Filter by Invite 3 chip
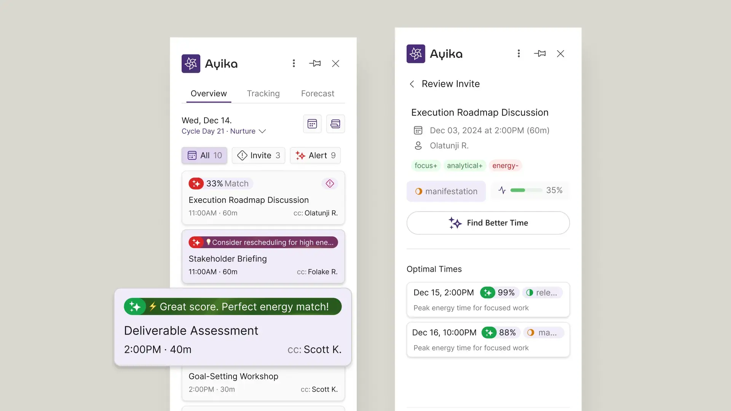Screen dimensions: 731x411 [259, 155]
